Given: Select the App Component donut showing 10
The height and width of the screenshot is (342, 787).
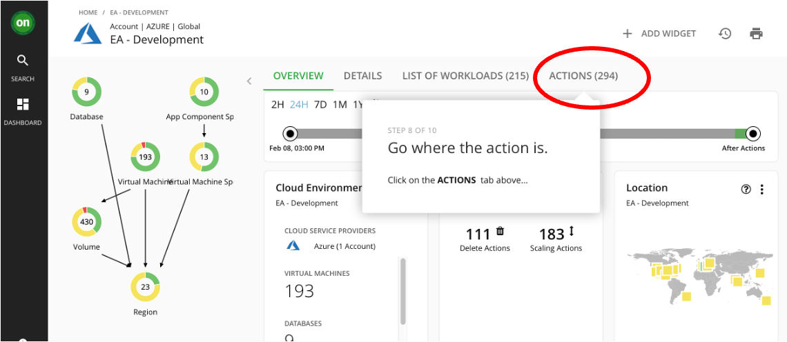Looking at the screenshot, I should click(204, 92).
